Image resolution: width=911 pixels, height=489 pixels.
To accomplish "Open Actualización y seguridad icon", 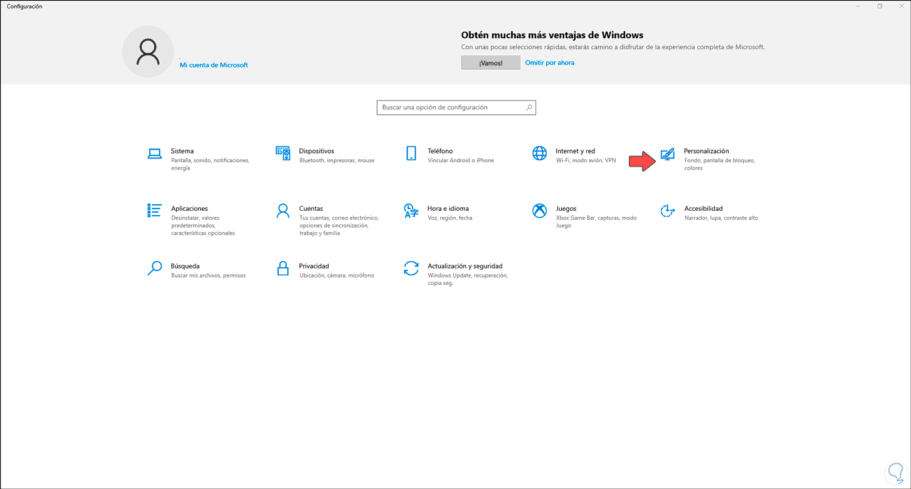I will (411, 268).
